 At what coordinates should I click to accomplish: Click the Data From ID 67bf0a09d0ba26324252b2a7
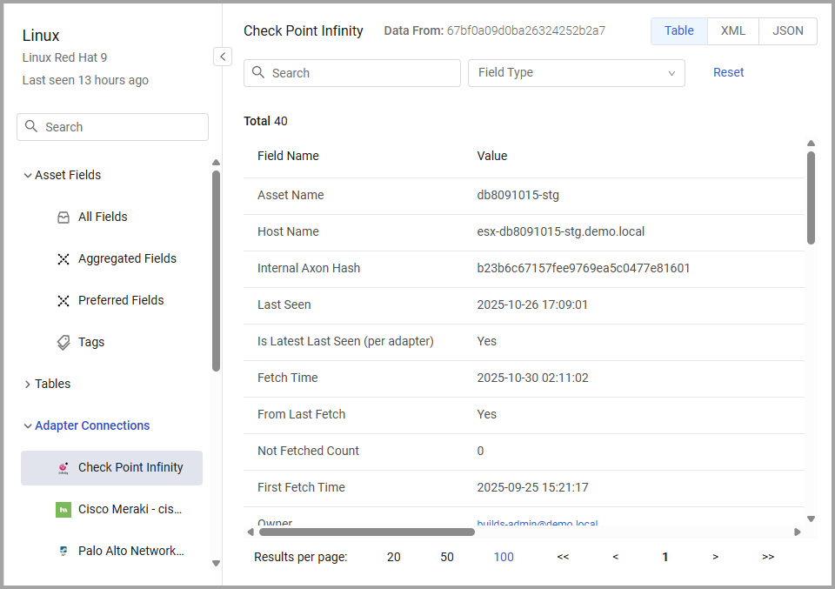click(x=525, y=31)
